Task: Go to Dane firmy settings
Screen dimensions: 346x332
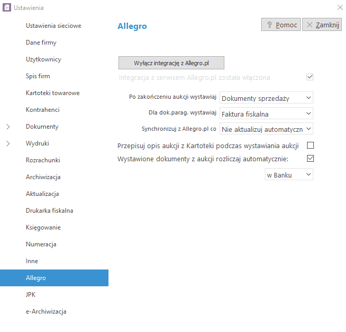Action: pos(41,43)
